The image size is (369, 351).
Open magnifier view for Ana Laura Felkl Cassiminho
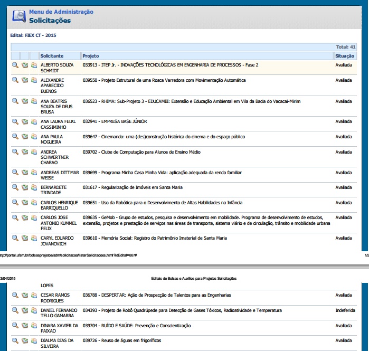tap(15, 121)
